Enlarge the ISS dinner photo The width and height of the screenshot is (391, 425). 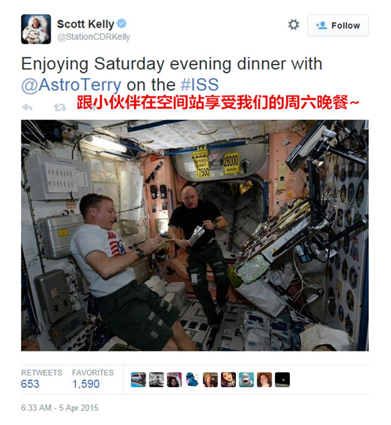click(x=195, y=235)
